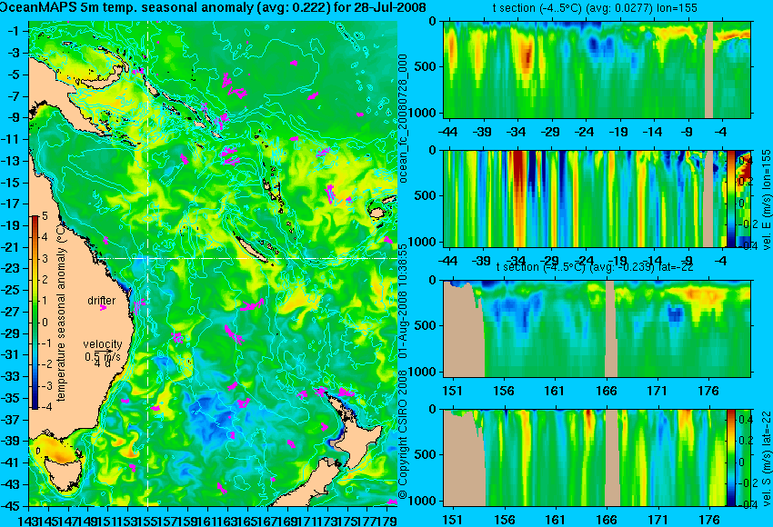Image resolution: width=773 pixels, height=527 pixels.
Task: Click the vel. E (m/s) color bar
Action: [x=731, y=198]
